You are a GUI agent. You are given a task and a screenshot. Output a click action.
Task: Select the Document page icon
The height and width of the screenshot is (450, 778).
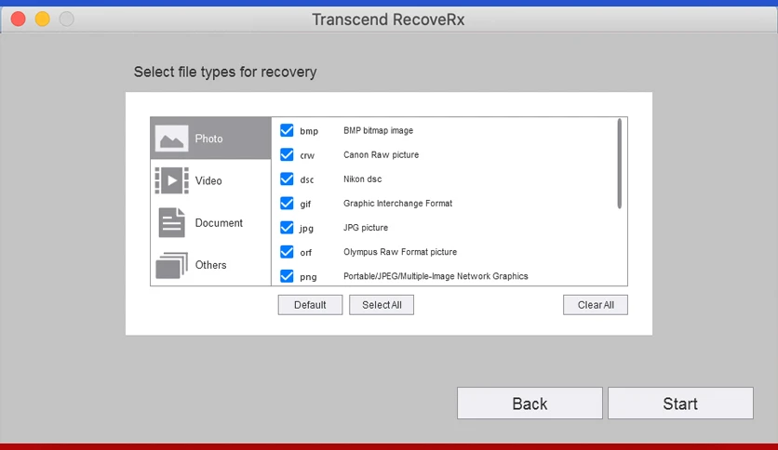[x=171, y=222]
